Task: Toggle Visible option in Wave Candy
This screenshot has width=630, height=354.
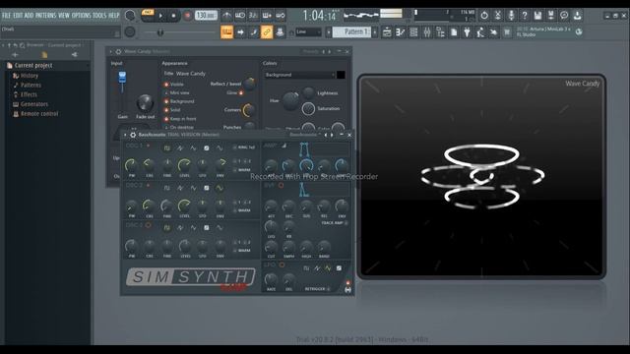Action: point(166,85)
